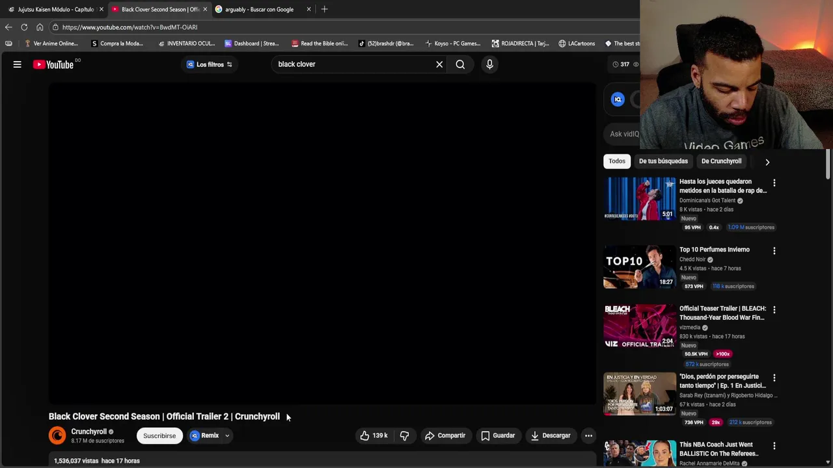Screen dimensions: 833x468
Task: Like the video with 139 k thumbs-up
Action: point(374,435)
